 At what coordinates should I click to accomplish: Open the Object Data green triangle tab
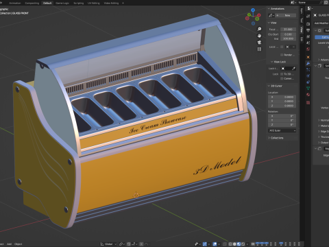308,88
